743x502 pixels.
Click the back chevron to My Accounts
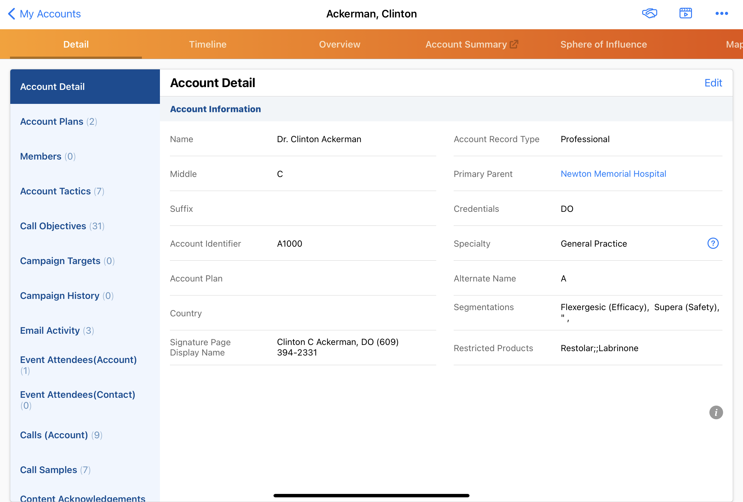point(12,14)
